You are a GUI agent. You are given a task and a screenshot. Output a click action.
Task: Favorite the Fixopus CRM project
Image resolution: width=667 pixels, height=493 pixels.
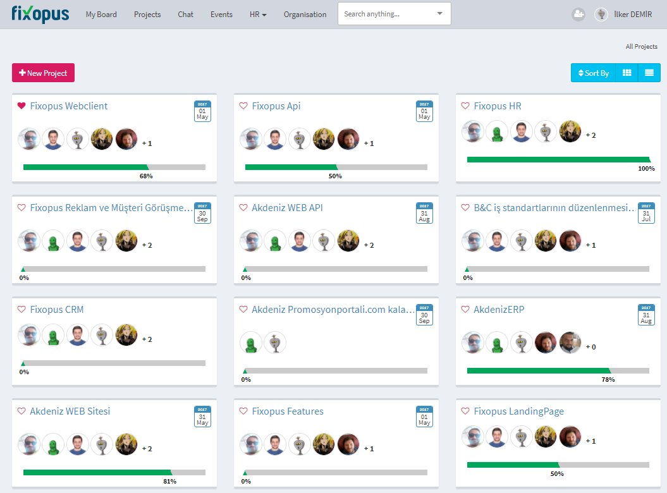pyautogui.click(x=21, y=309)
